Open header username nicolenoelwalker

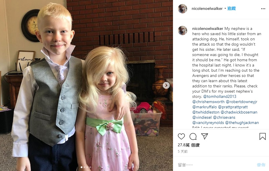point(207,9)
